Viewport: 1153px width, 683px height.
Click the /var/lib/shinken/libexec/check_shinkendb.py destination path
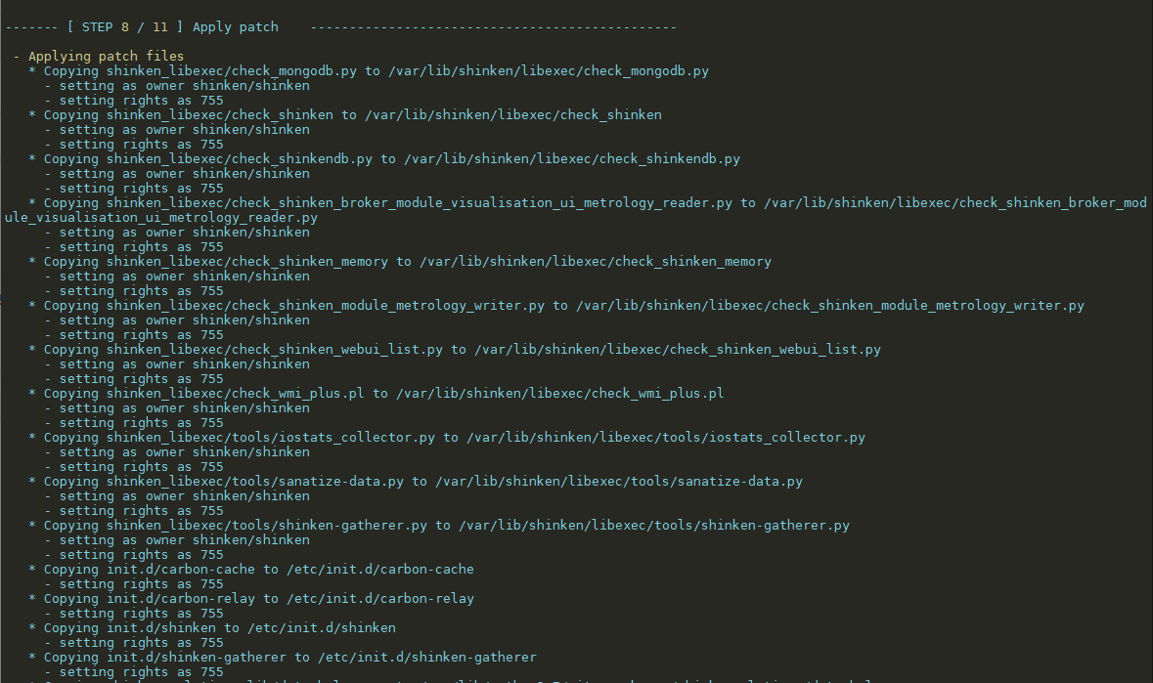point(572,159)
